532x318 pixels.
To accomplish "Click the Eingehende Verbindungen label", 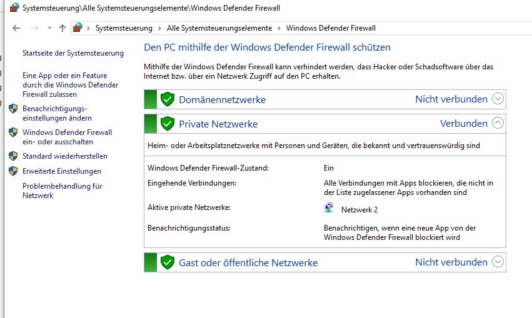I will coord(192,182).
